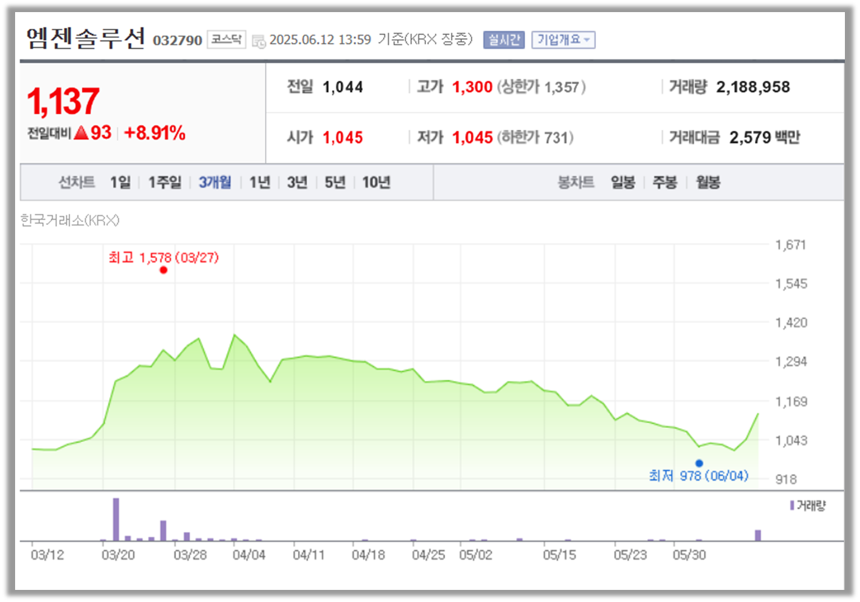Viewport: 860px width, 602px height.
Task: Click the 상한가 1,357 text
Action: point(542,87)
